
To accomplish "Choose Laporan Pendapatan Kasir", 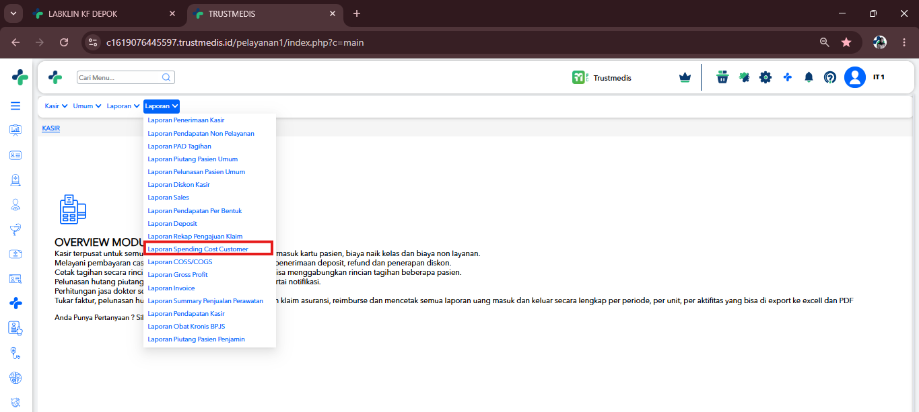I will click(186, 314).
